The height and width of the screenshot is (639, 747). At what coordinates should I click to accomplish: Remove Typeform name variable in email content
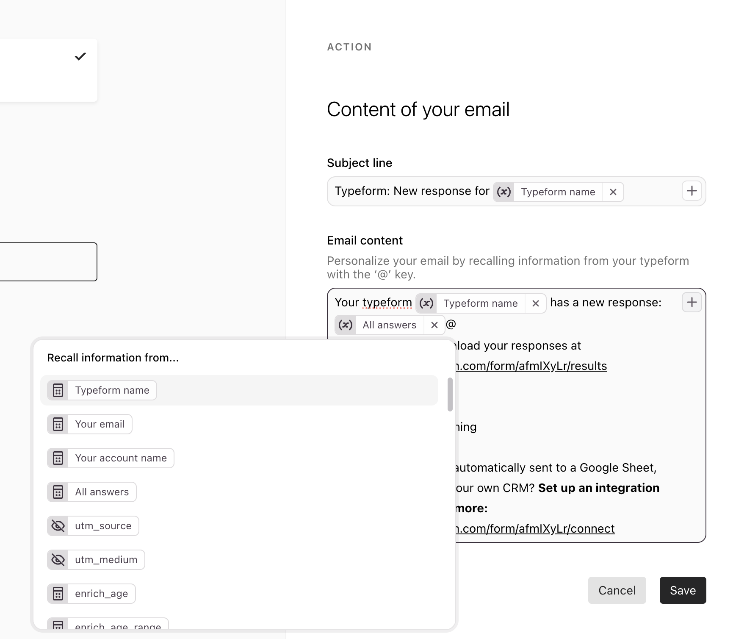(x=535, y=303)
